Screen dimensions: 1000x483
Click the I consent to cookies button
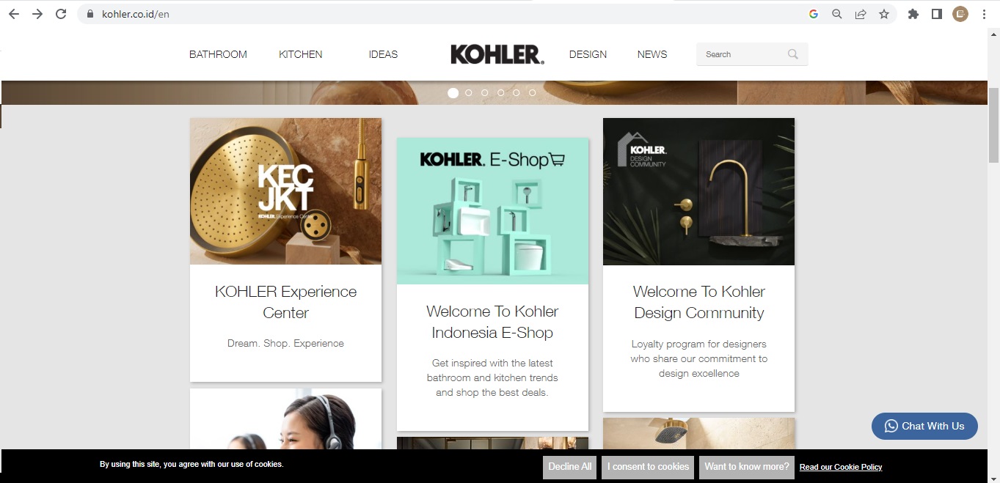pos(649,467)
